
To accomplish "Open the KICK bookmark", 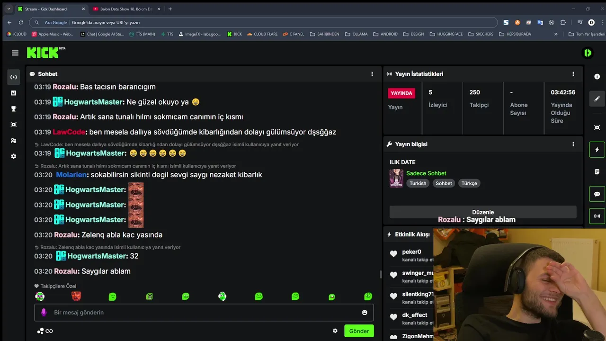I will (x=234, y=34).
